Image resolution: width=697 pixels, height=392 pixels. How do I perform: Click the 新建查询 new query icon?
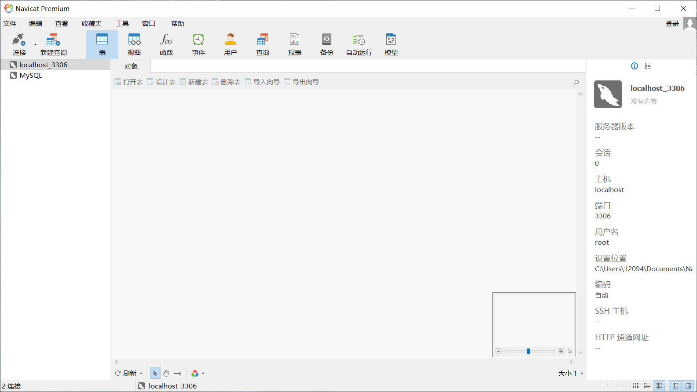pos(53,44)
